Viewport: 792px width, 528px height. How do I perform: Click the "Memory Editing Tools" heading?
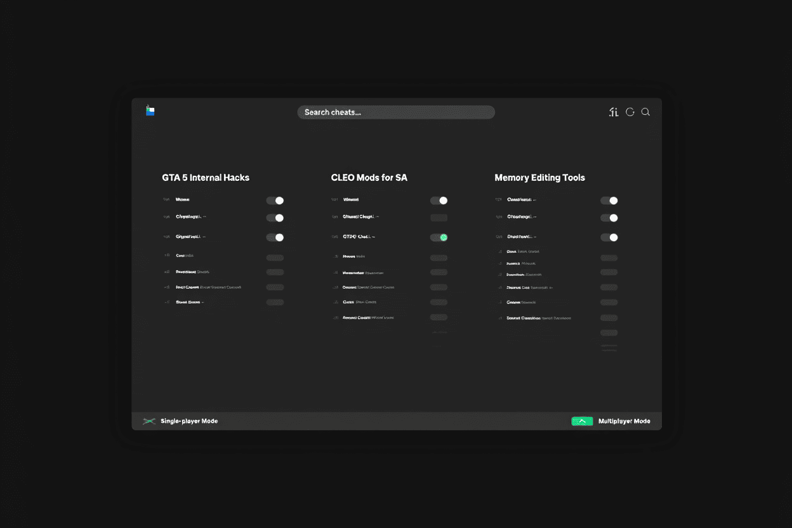[x=540, y=178]
